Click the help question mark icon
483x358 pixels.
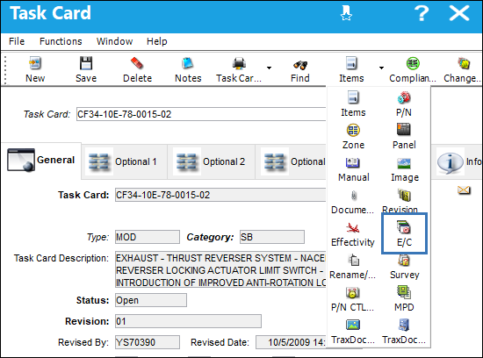[x=421, y=13]
